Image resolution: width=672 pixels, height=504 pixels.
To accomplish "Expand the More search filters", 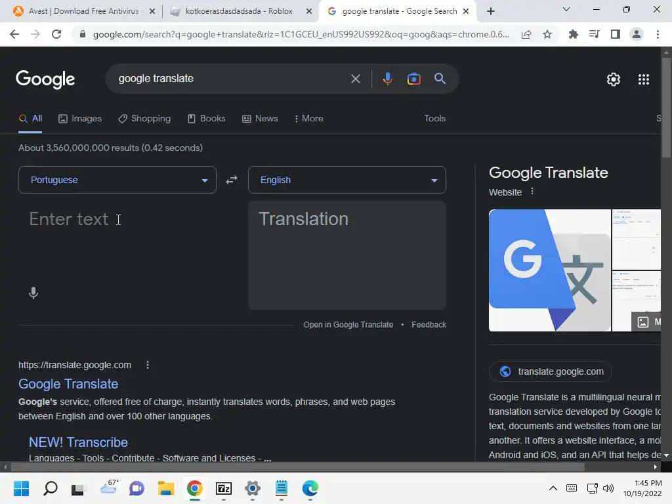I will [308, 119].
